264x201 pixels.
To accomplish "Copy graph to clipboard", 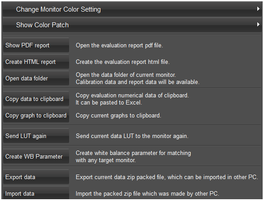I will (36, 115).
